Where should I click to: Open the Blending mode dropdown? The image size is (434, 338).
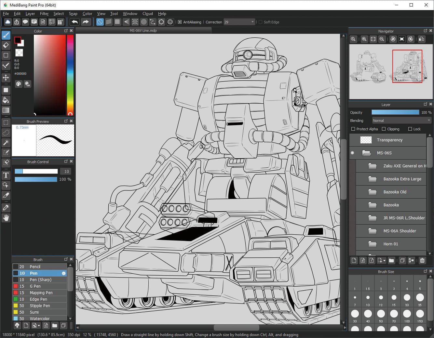tap(401, 121)
